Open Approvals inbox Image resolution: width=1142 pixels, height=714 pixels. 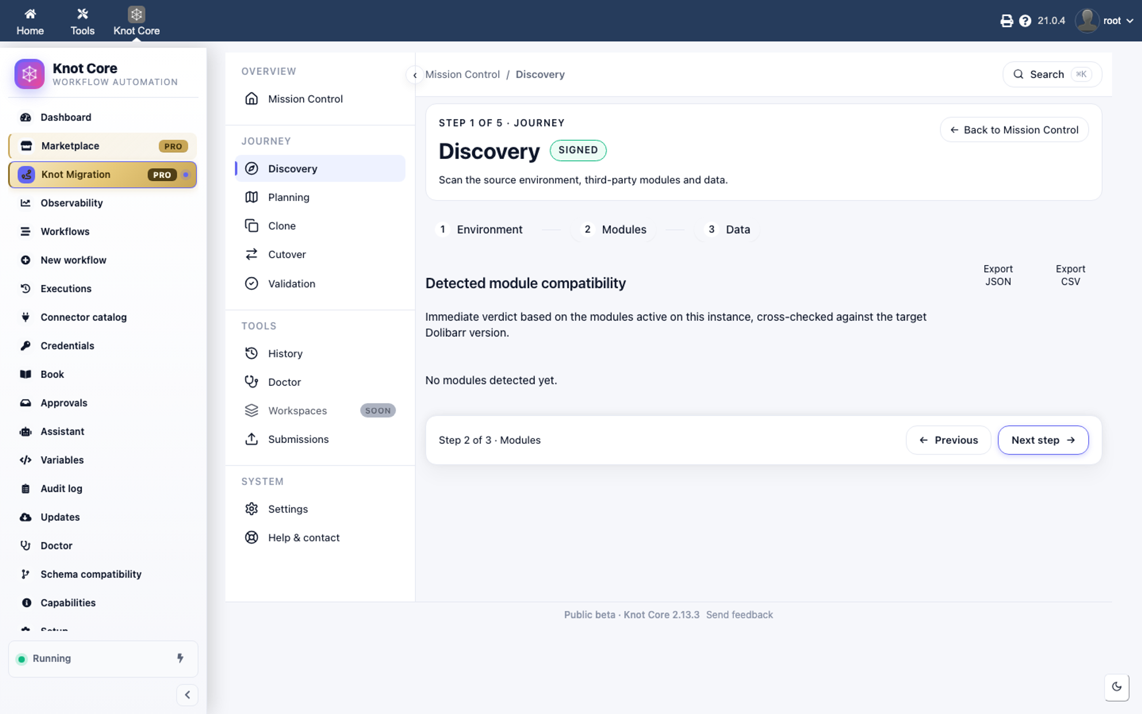click(x=103, y=403)
